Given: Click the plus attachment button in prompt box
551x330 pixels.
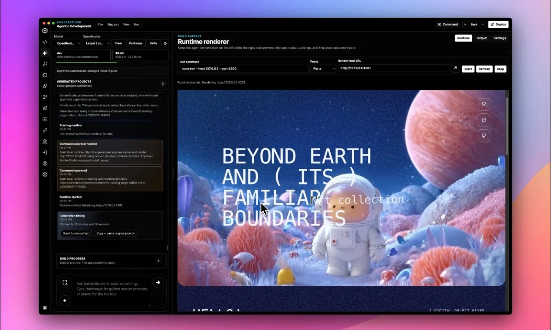Looking at the screenshot, I should [65, 300].
